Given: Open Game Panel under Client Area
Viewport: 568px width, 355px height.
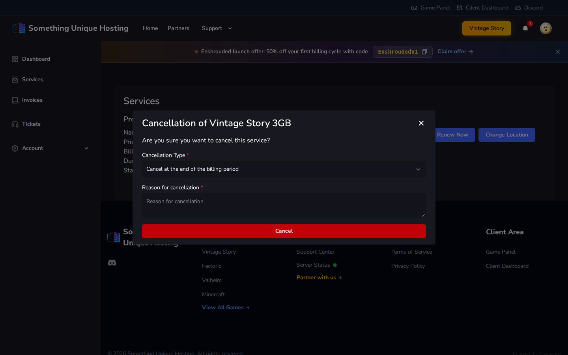Looking at the screenshot, I should 501,252.
